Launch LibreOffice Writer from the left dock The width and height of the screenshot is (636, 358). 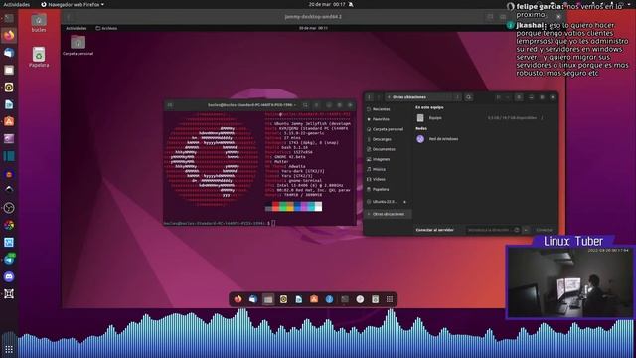pos(9,104)
